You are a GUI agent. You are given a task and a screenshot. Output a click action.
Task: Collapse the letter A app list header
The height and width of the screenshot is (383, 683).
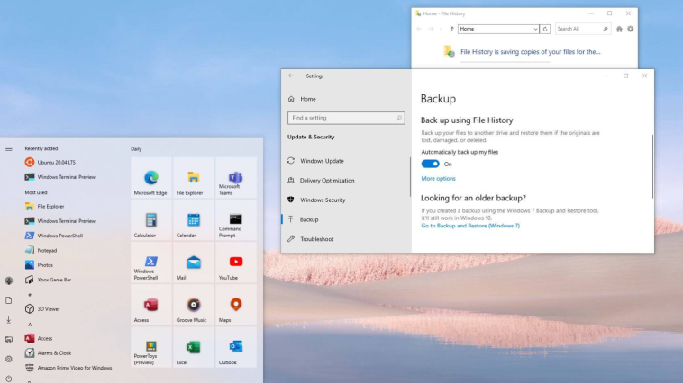(x=30, y=324)
